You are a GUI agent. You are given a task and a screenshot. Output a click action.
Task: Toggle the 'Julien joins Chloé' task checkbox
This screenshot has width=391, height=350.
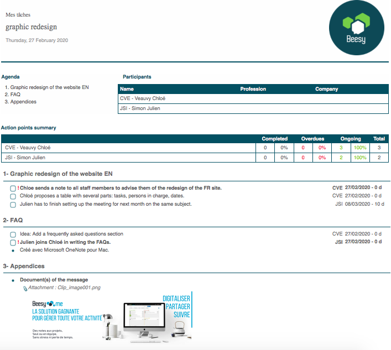click(x=13, y=242)
